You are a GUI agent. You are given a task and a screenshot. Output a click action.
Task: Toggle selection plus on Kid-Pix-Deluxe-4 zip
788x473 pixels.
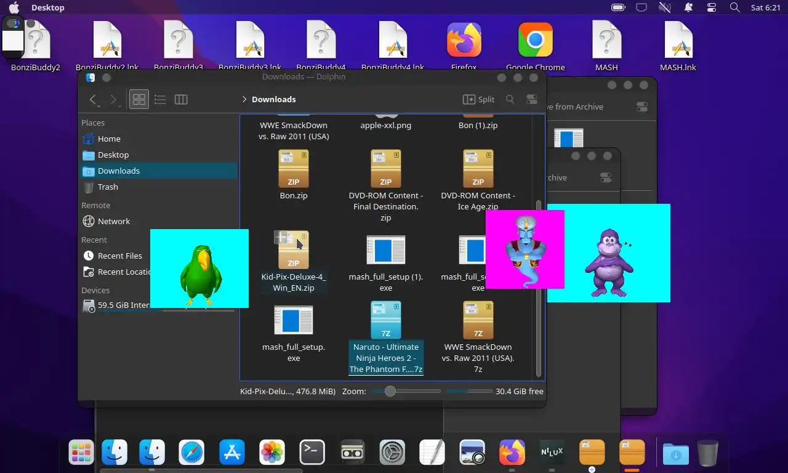point(281,237)
